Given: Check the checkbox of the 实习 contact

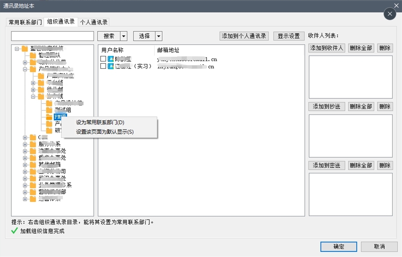Looking at the screenshot, I should coord(103,66).
